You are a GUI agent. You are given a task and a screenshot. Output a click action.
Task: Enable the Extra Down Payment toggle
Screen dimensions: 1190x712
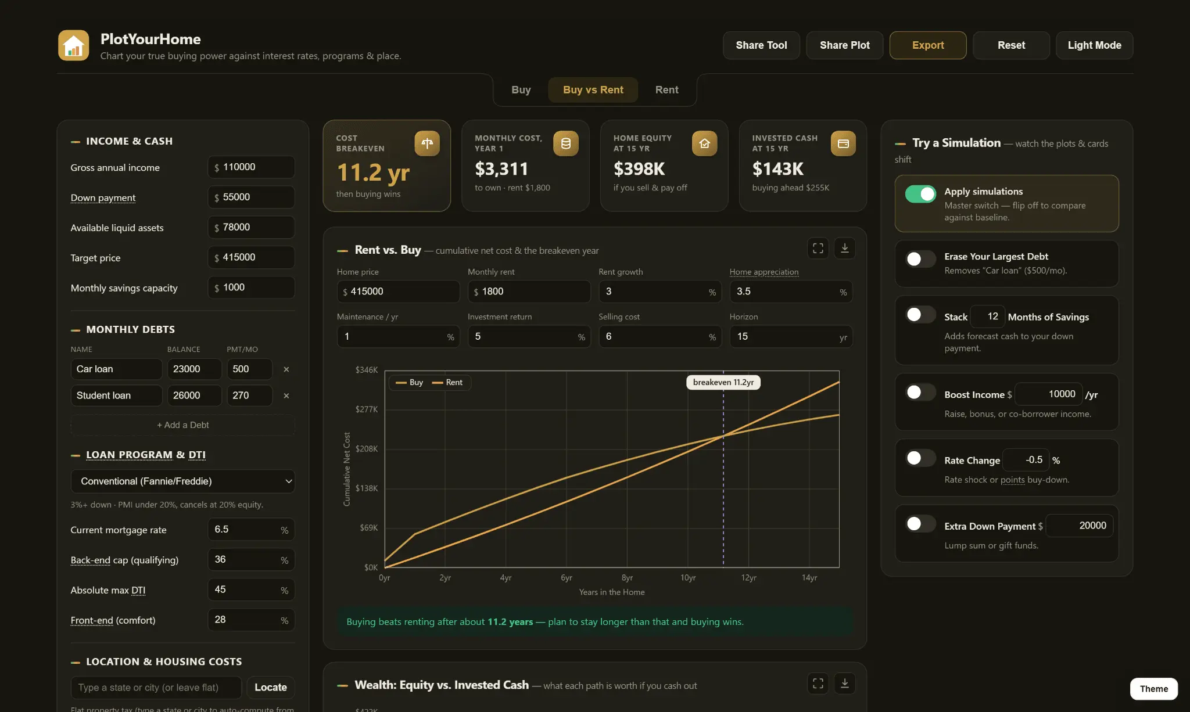921,524
